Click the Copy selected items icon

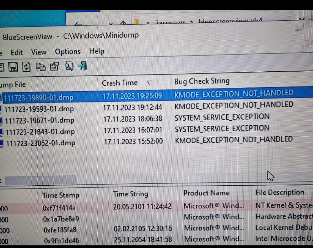(41, 67)
